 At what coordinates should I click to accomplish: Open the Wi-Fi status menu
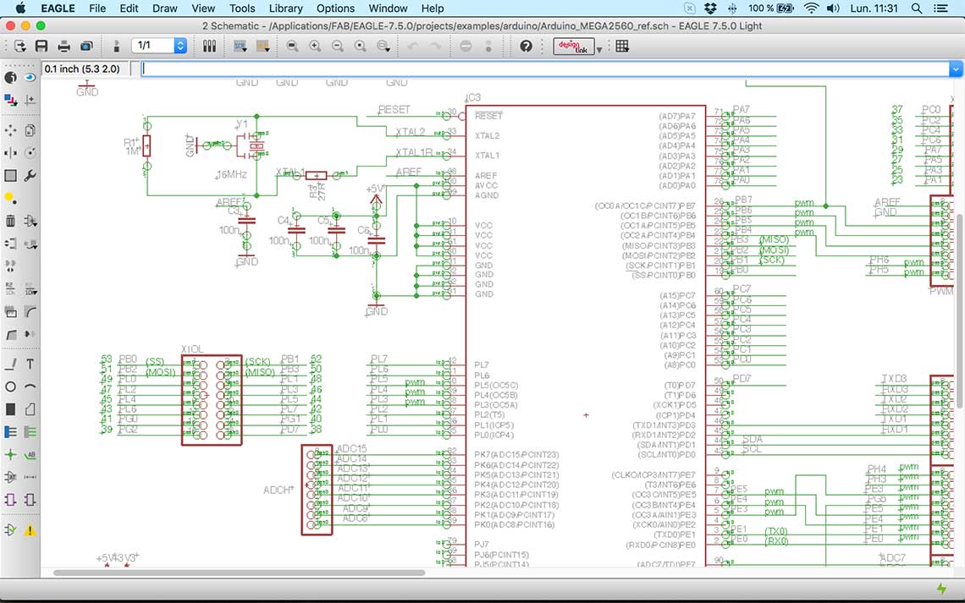tap(812, 8)
